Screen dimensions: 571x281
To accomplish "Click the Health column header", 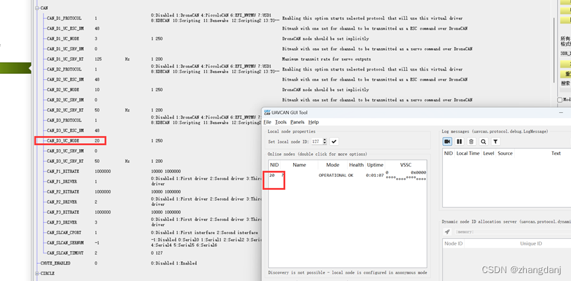I will click(x=356, y=165).
